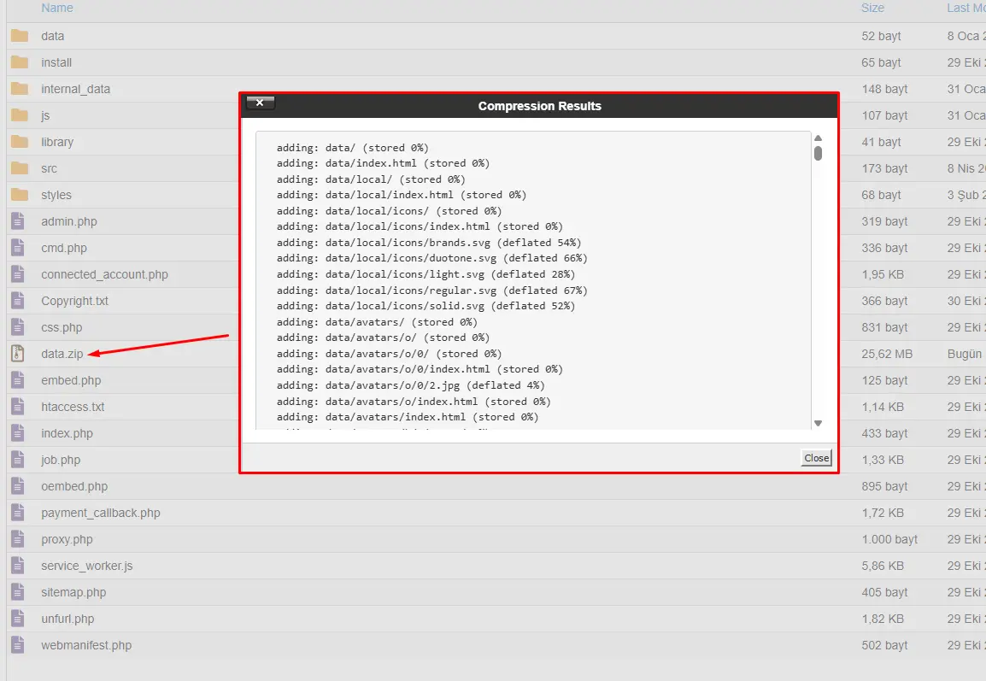Select the embed.php file name
Viewport: 986px width, 681px height.
pos(71,379)
